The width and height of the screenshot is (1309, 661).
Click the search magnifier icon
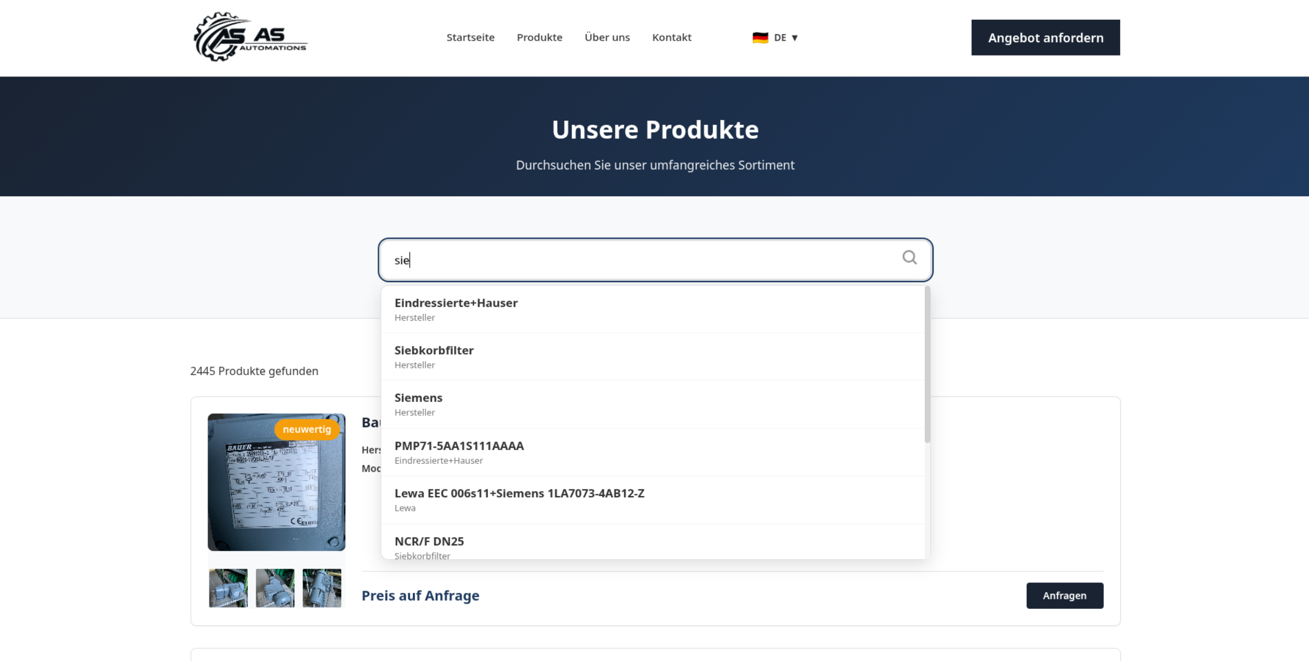click(909, 258)
